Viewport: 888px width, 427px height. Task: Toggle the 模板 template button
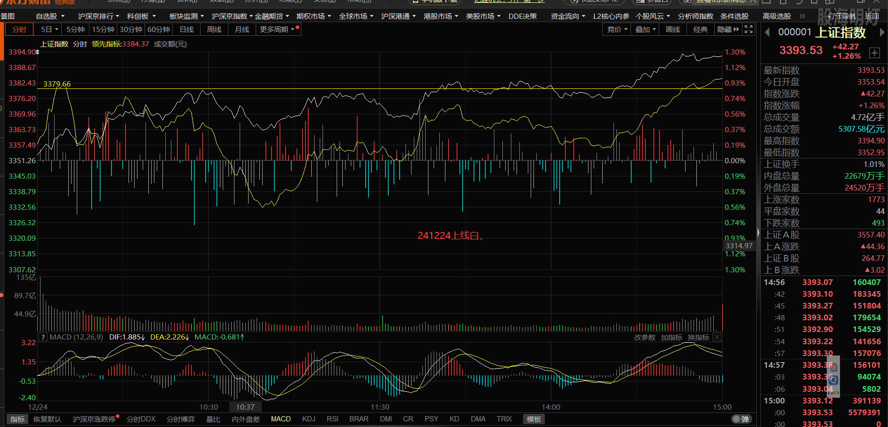(x=534, y=419)
